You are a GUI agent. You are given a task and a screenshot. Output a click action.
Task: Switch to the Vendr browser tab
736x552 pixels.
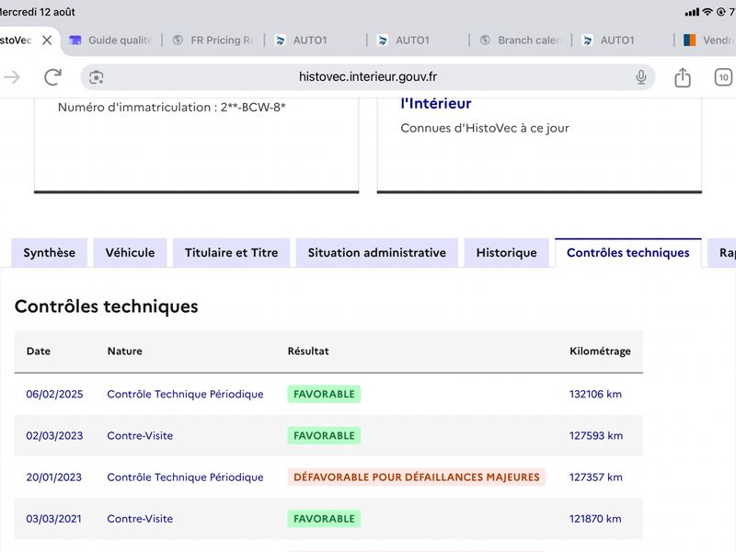click(x=708, y=40)
